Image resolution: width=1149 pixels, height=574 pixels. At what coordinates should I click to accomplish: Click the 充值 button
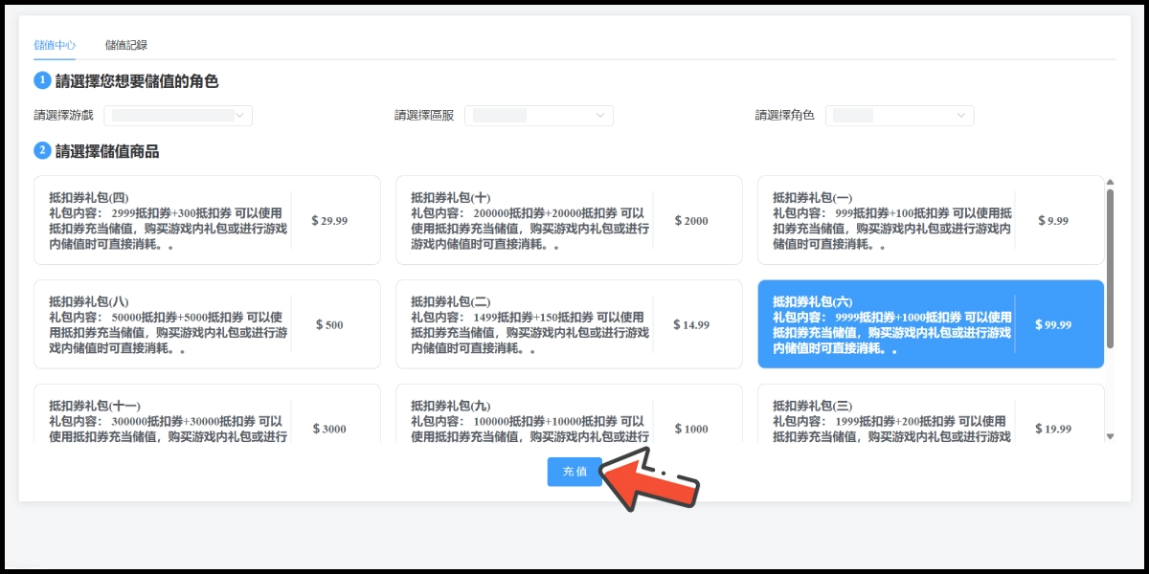574,472
